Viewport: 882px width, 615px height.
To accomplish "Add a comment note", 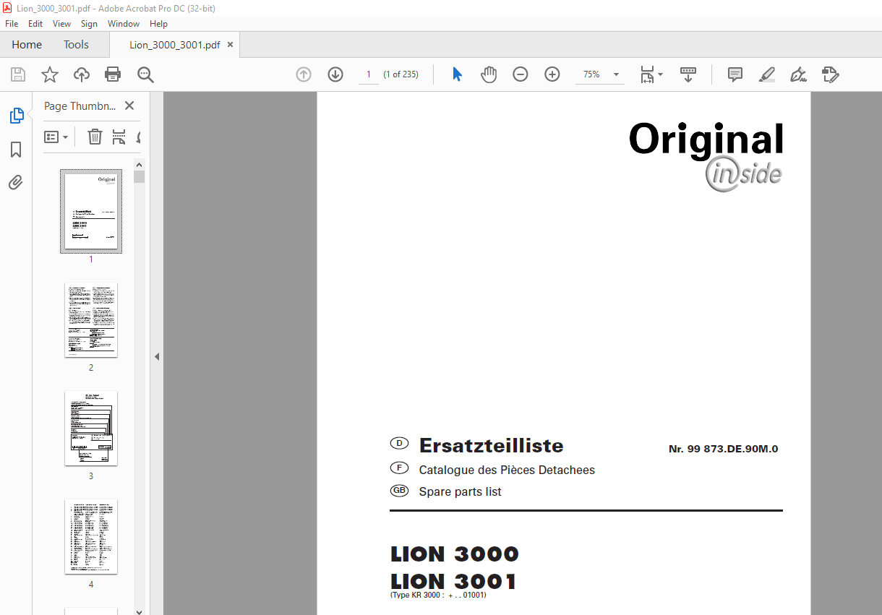I will click(x=735, y=74).
